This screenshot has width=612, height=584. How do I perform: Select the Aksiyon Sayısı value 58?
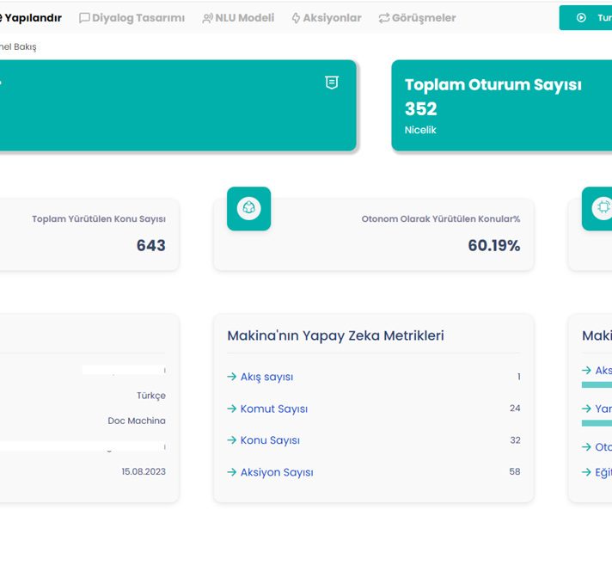tap(515, 472)
